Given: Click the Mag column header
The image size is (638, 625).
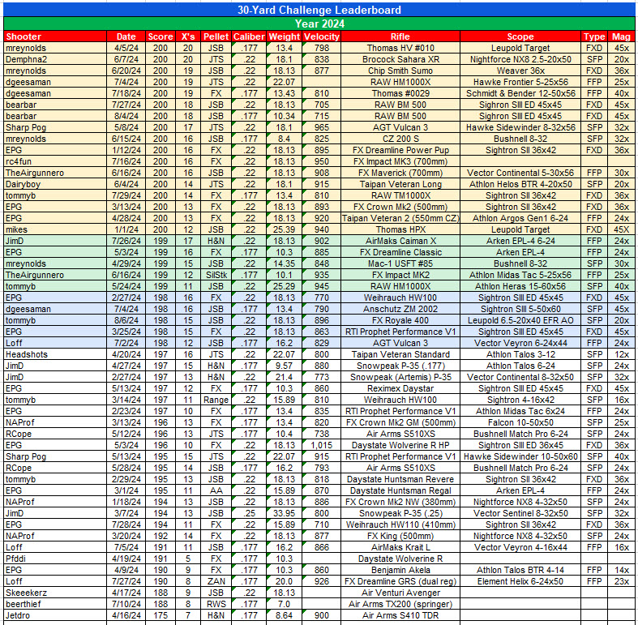Looking at the screenshot, I should (x=621, y=36).
